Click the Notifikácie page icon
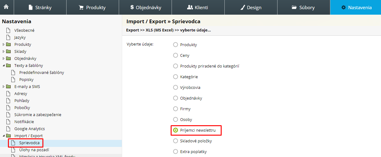This screenshot has height=157, width=381. [x=9, y=122]
